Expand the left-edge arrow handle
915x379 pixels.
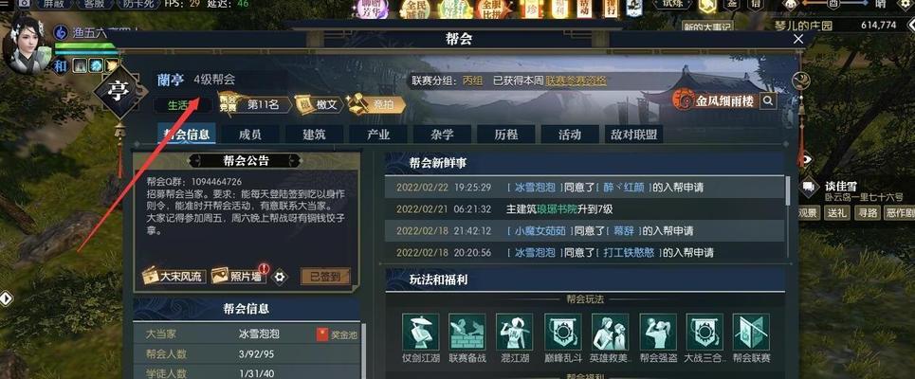[6, 298]
